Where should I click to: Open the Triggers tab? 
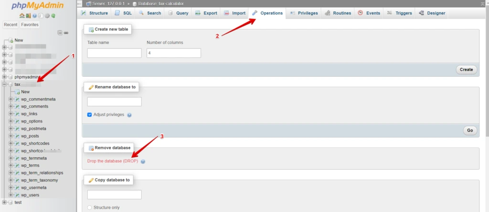click(x=400, y=13)
